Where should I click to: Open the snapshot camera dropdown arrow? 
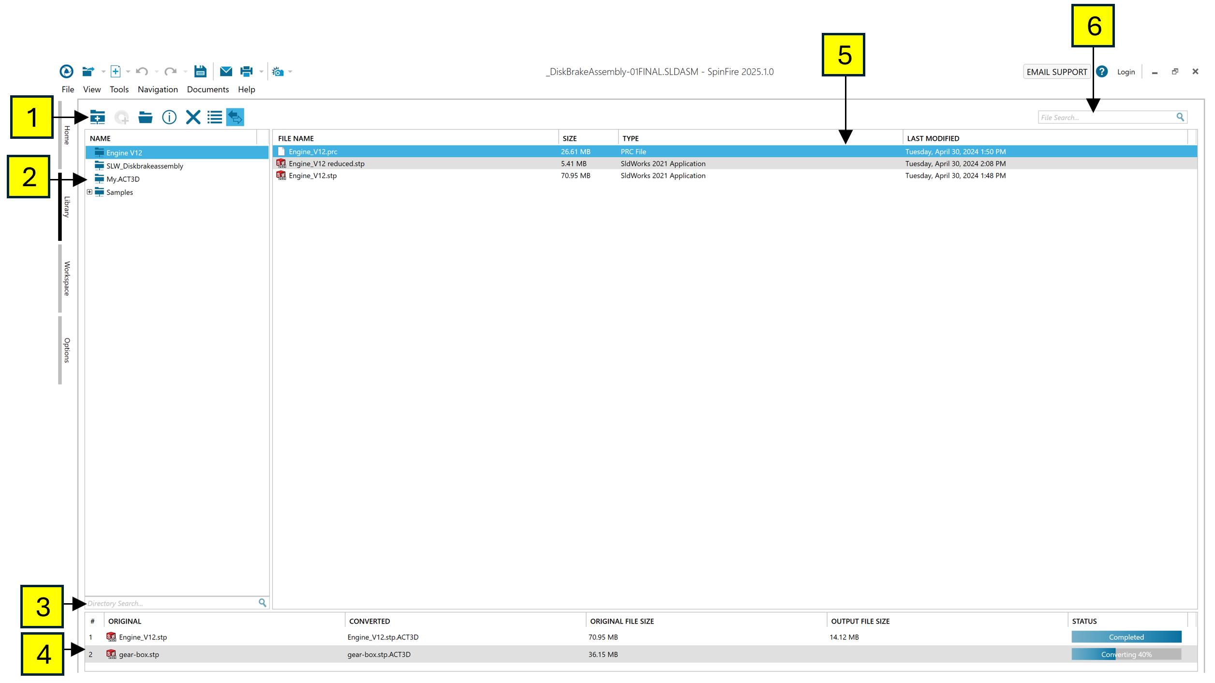point(290,72)
